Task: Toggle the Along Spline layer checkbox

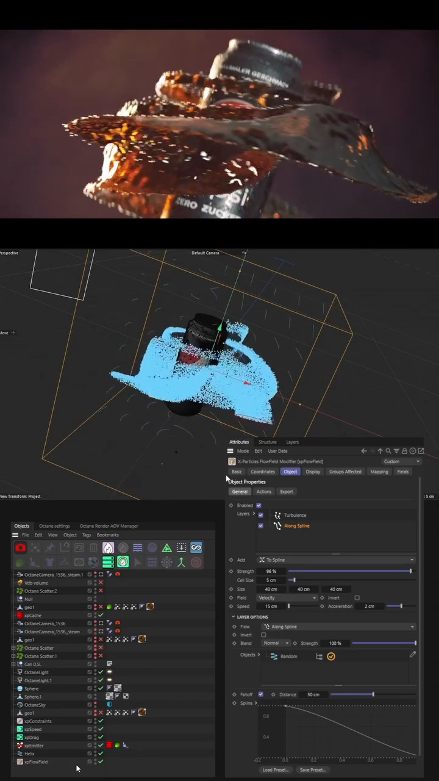Action: pyautogui.click(x=261, y=525)
